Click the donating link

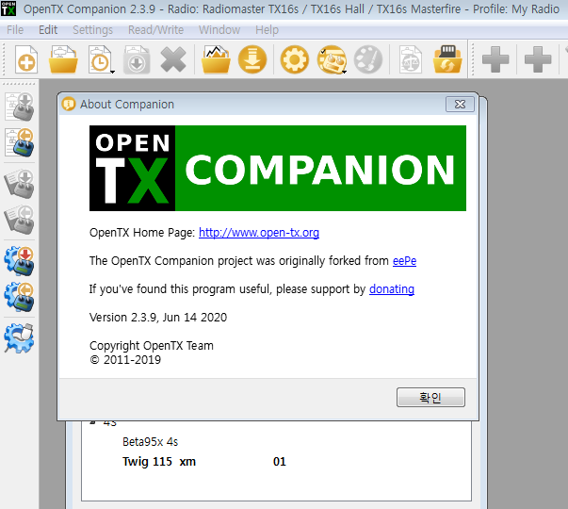pyautogui.click(x=392, y=289)
